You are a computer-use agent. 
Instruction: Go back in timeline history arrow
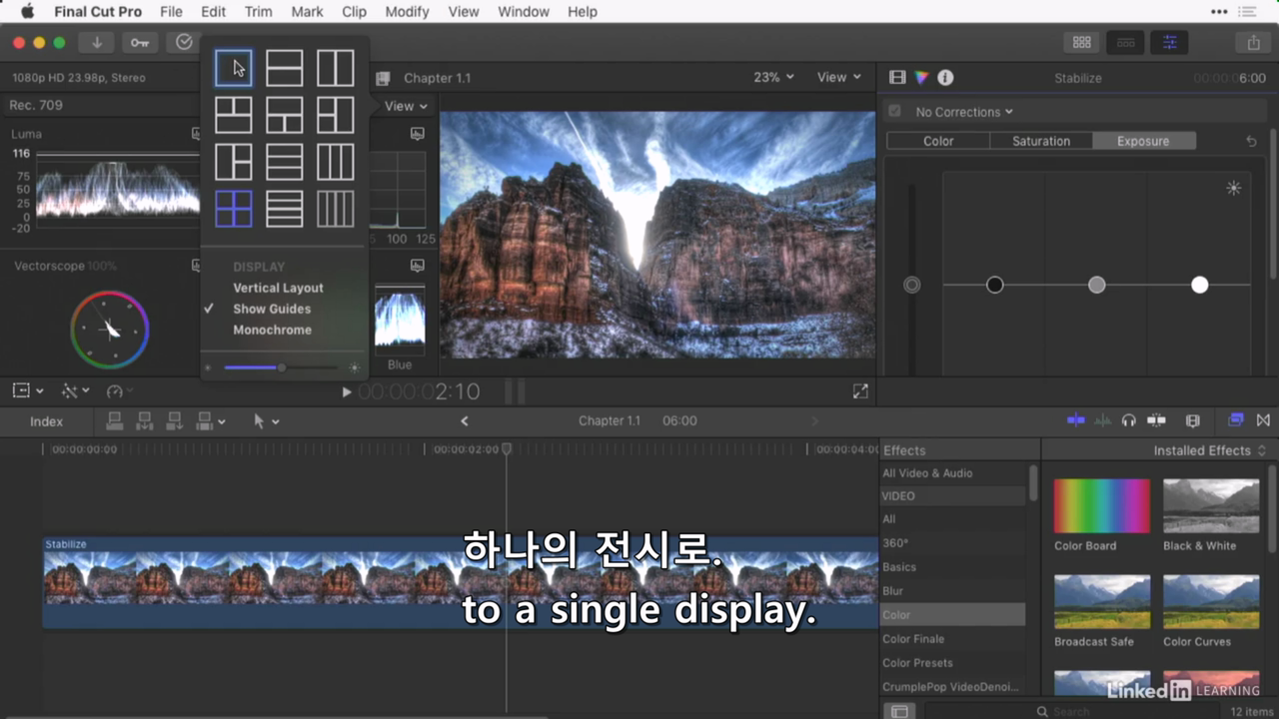(464, 421)
